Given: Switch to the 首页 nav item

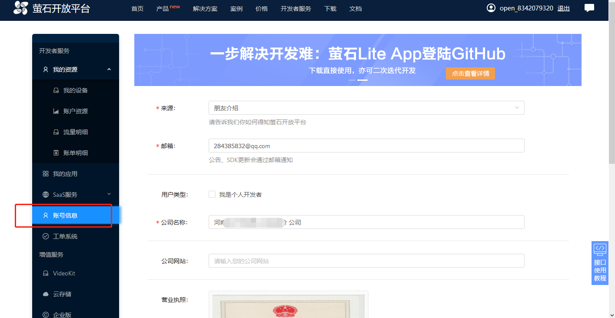Looking at the screenshot, I should (x=137, y=8).
